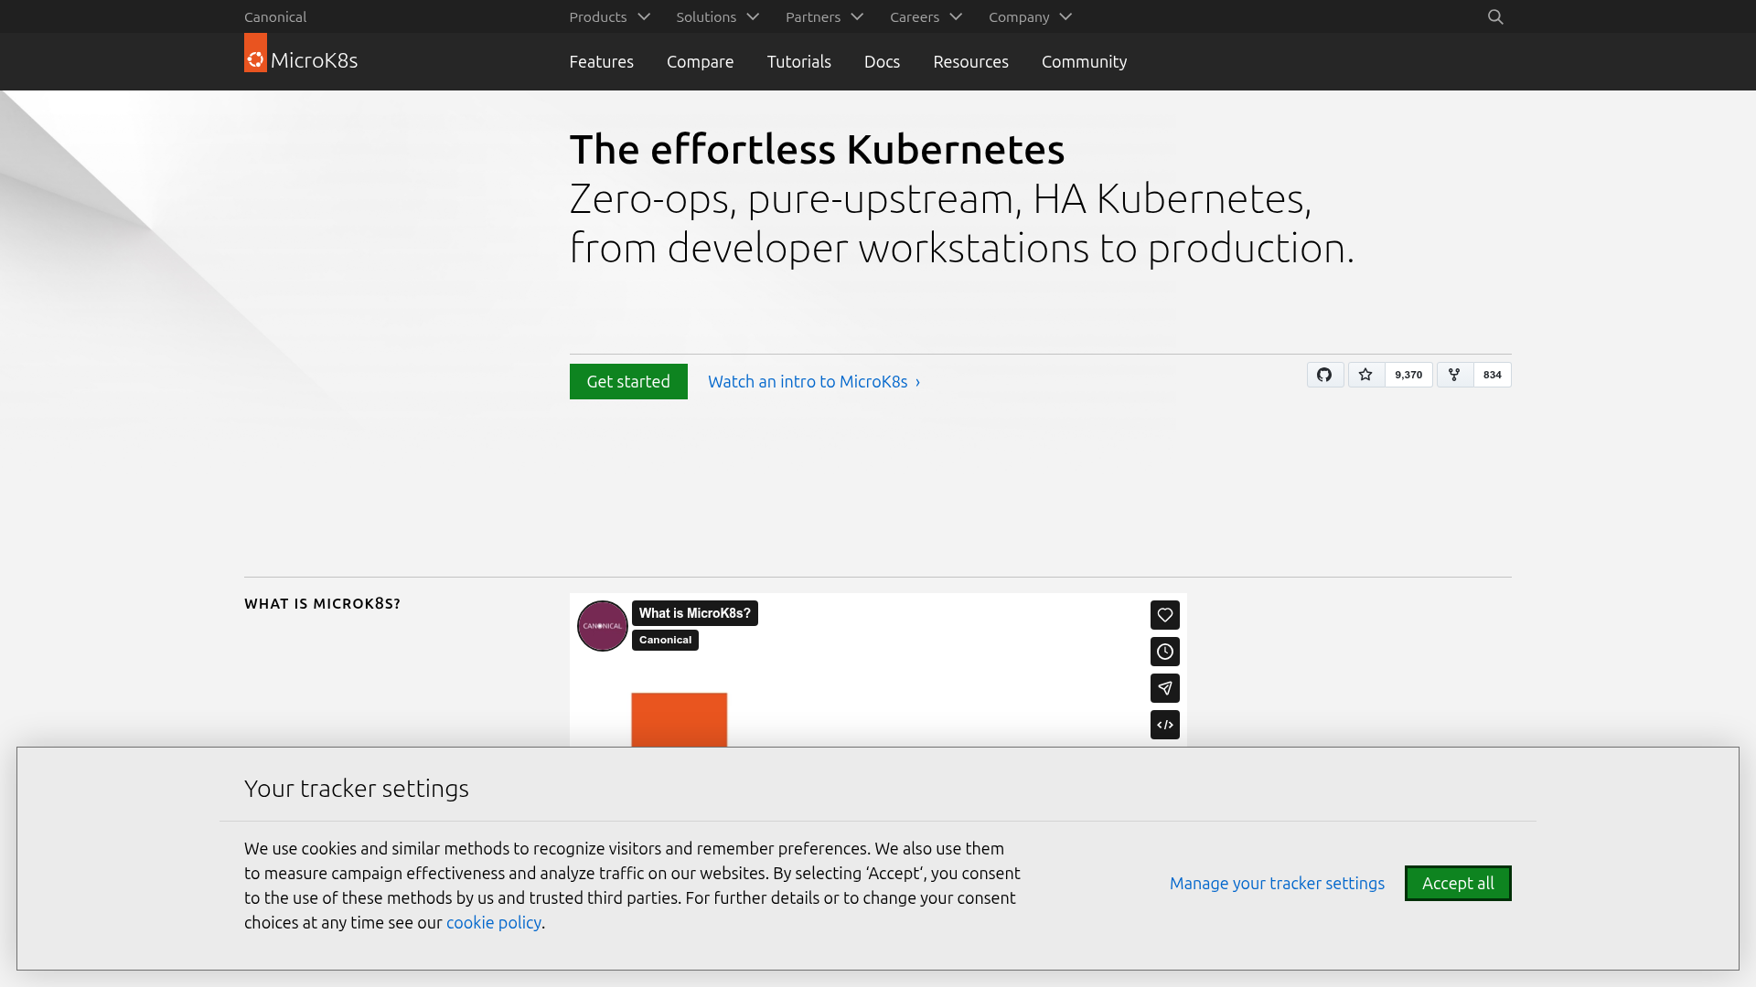
Task: Click the Canonical channel avatar
Action: (x=602, y=626)
